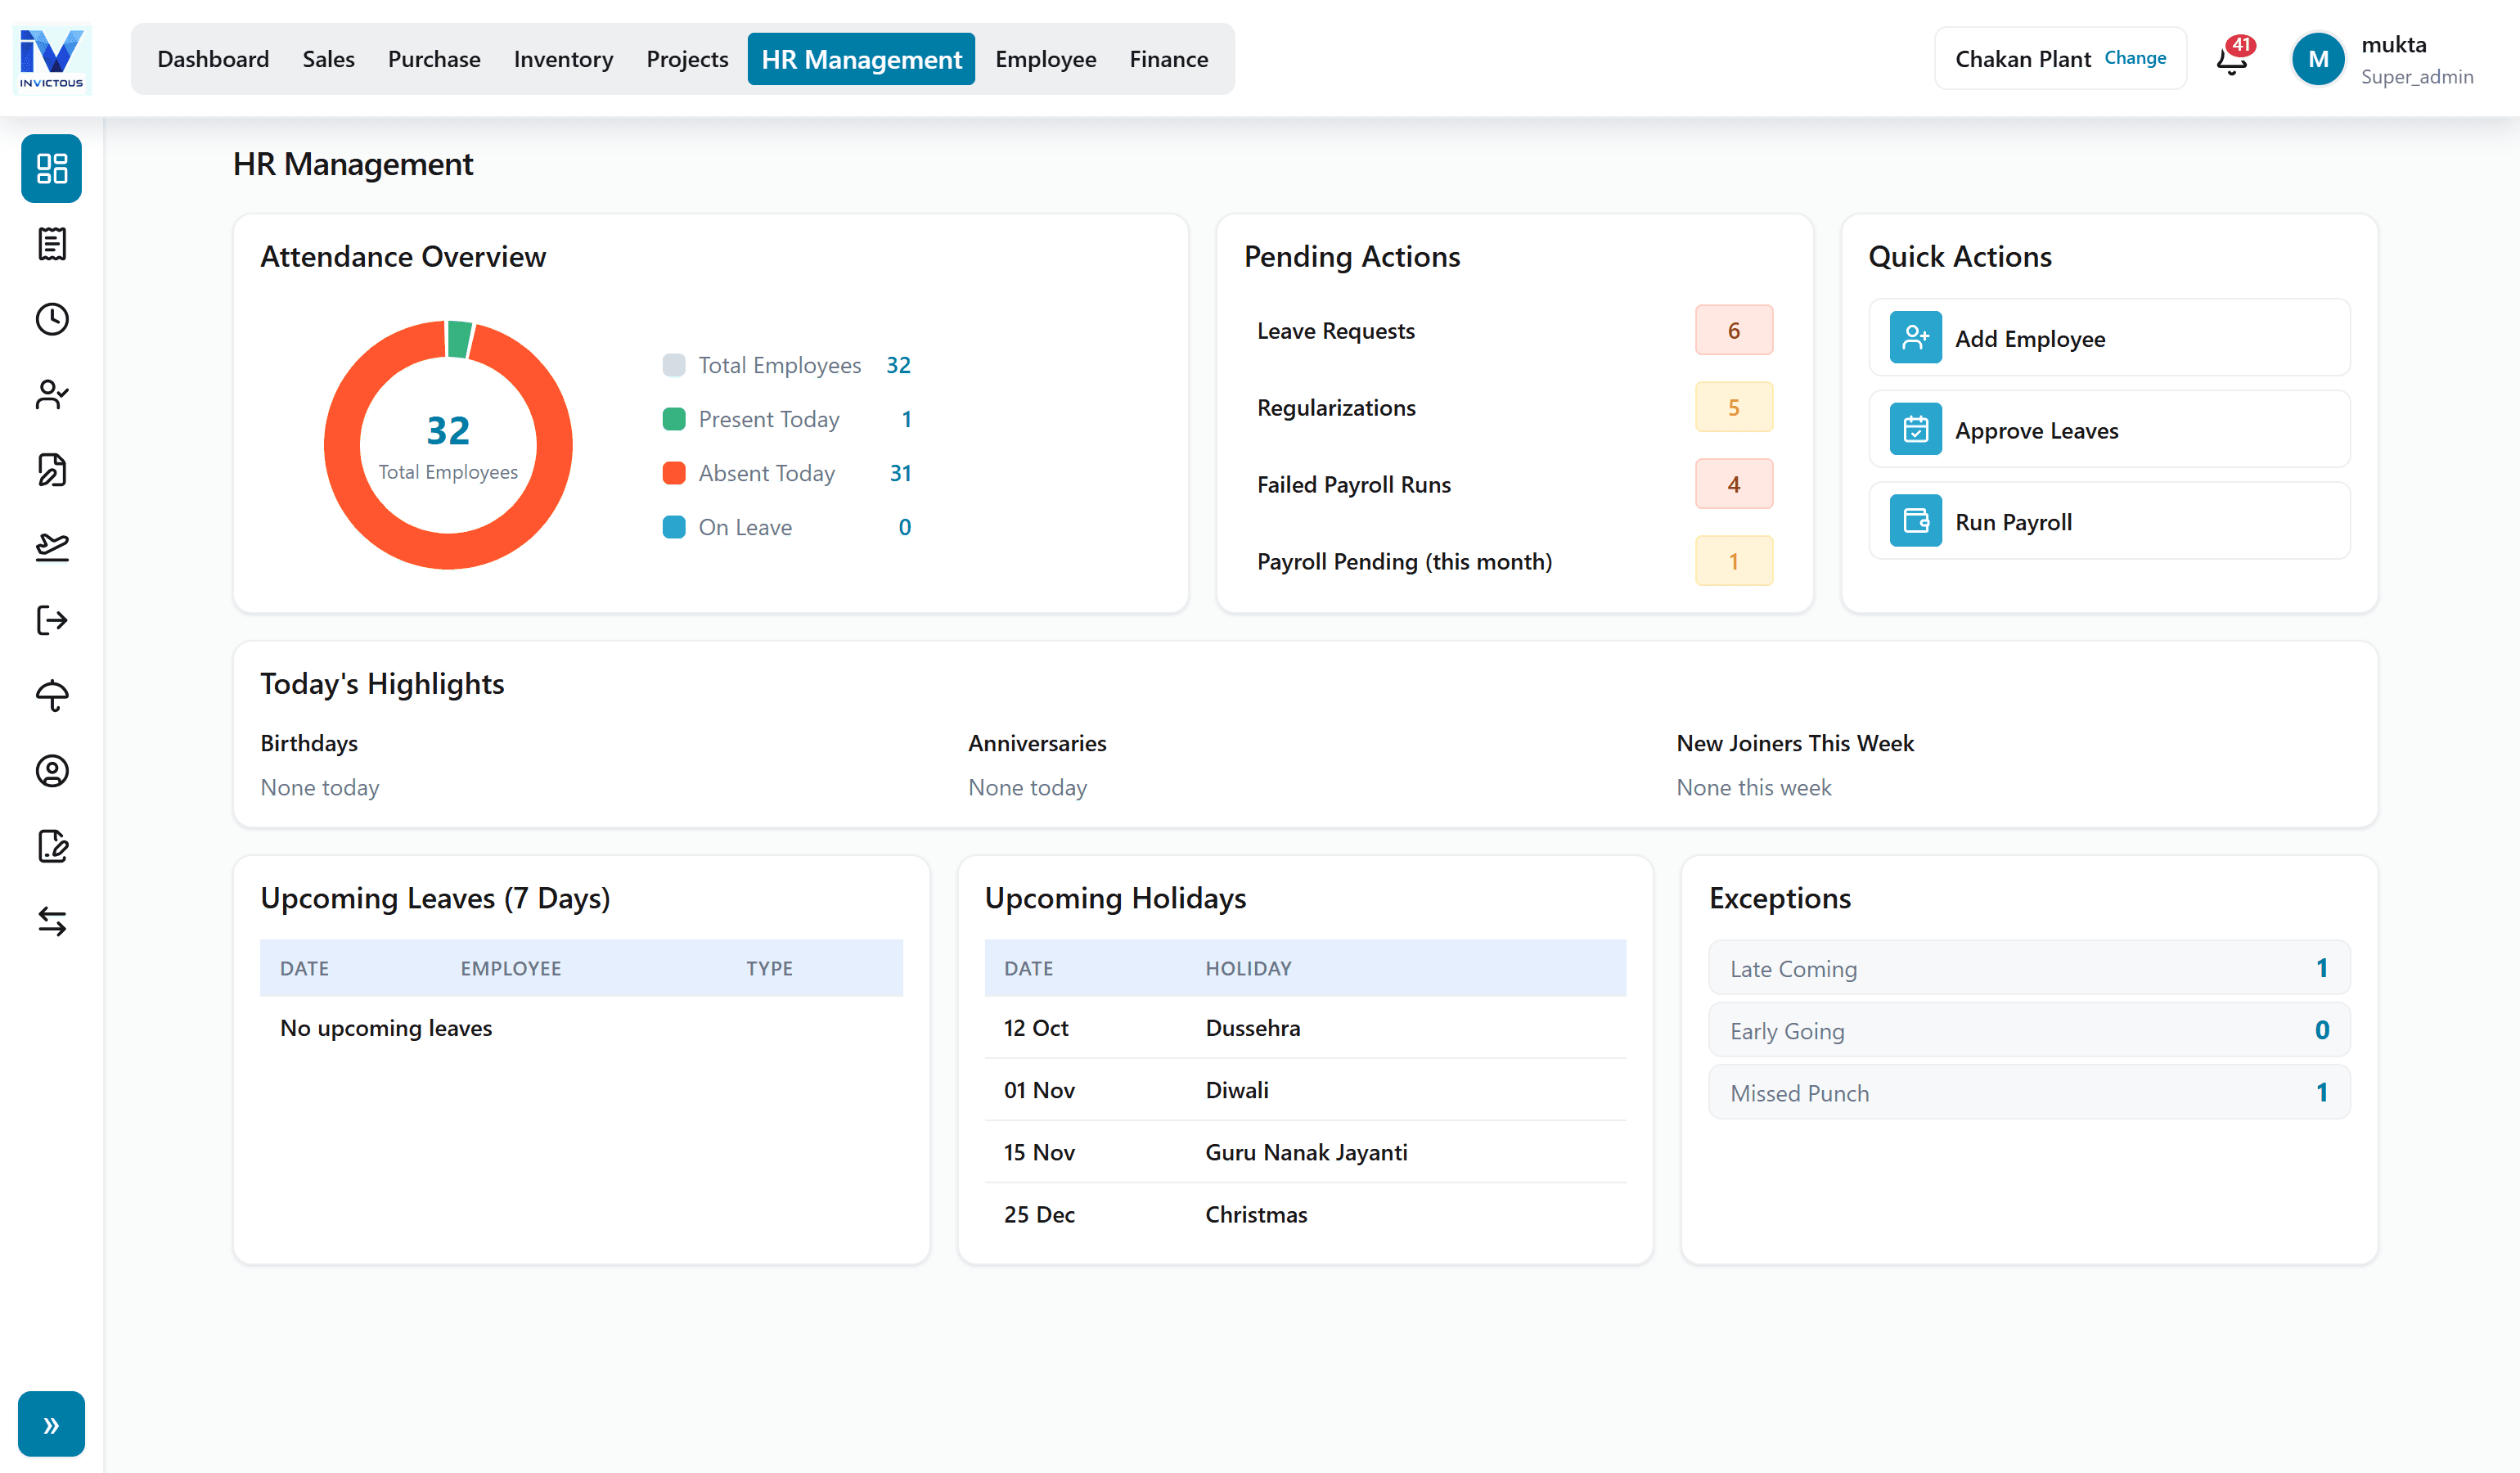This screenshot has width=2520, height=1473.
Task: Open the Late Coming exception row
Action: point(2029,968)
